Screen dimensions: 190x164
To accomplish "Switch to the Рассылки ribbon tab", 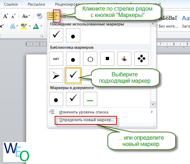I will coord(36,4).
